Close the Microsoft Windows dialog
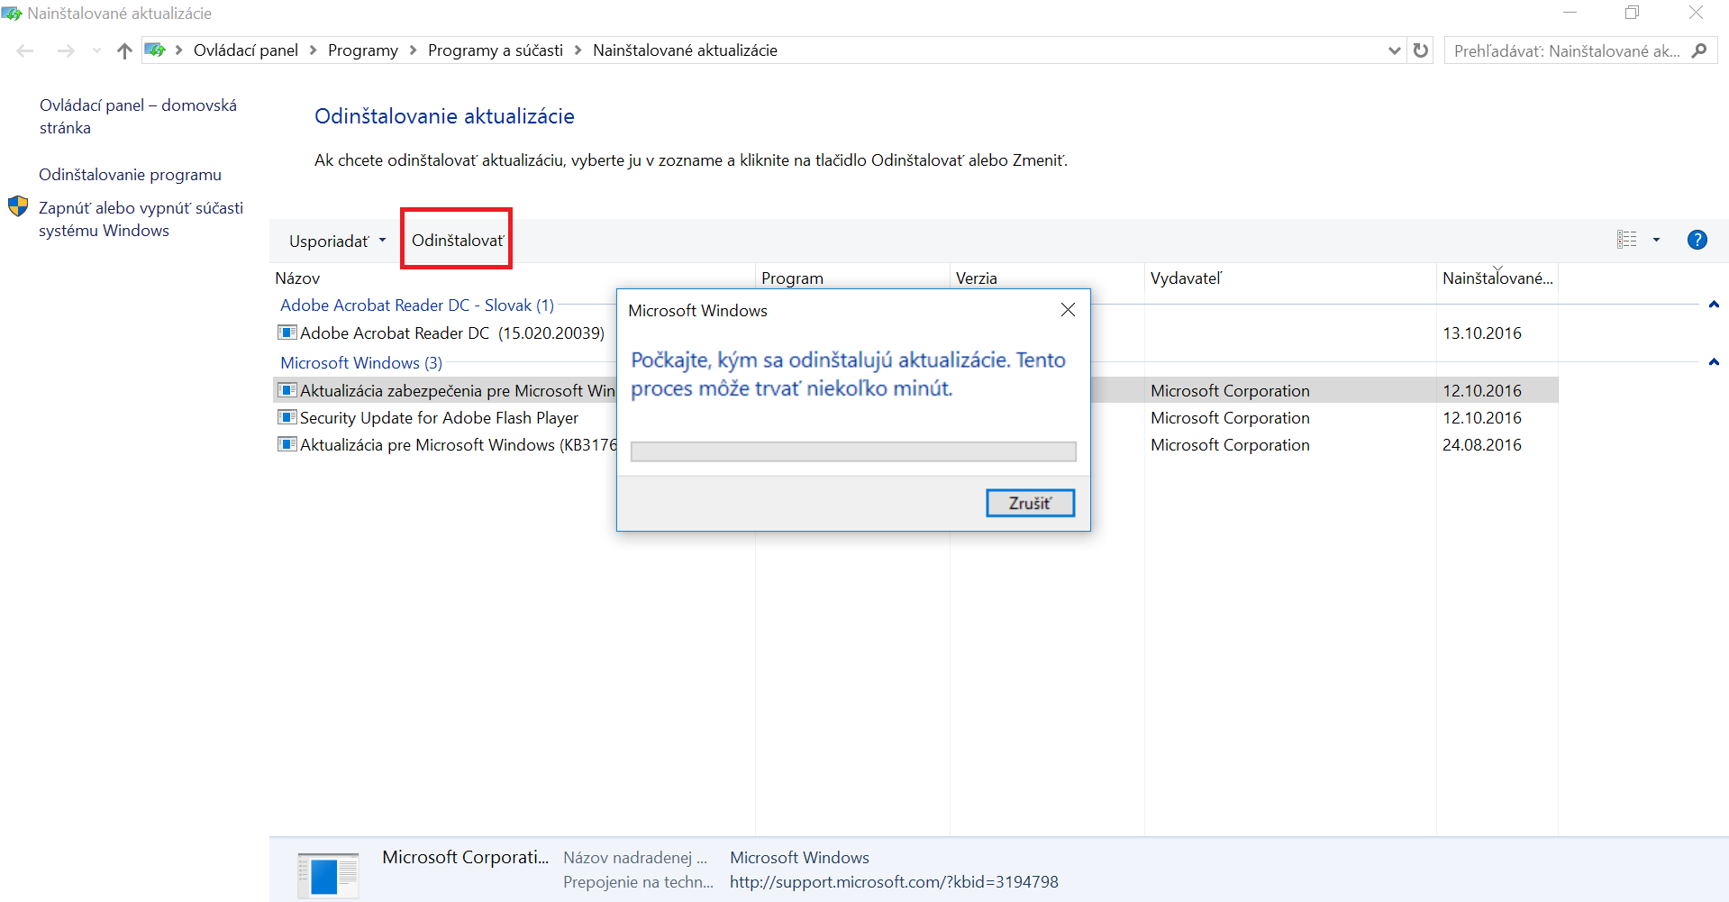1729x902 pixels. coord(1068,310)
